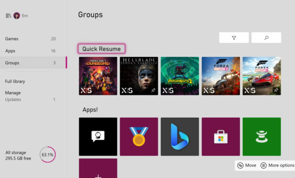Open the Microsoft Store app tile
295x178 pixels.
[x=221, y=137]
